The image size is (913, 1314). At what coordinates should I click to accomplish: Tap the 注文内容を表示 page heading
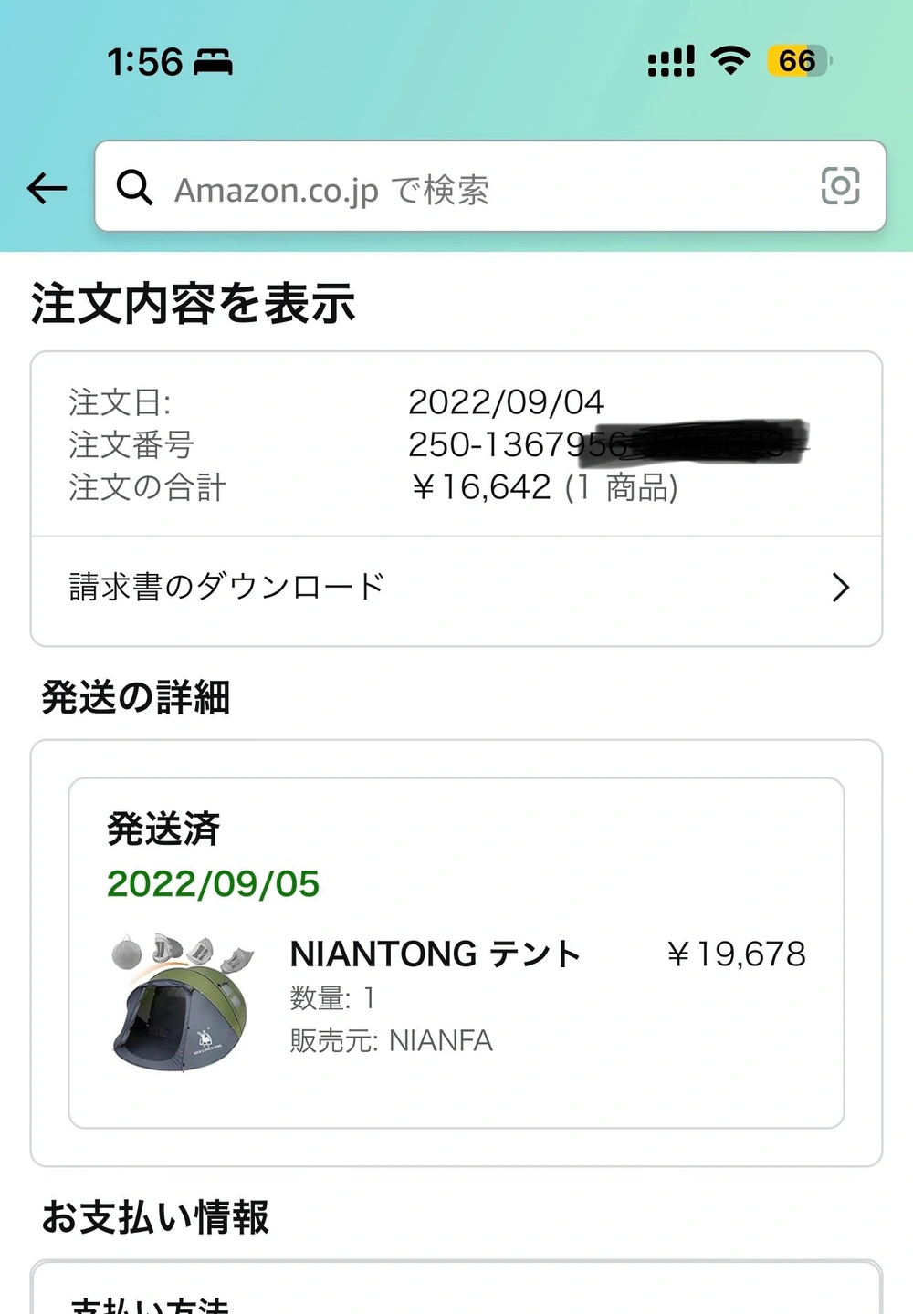tap(194, 304)
